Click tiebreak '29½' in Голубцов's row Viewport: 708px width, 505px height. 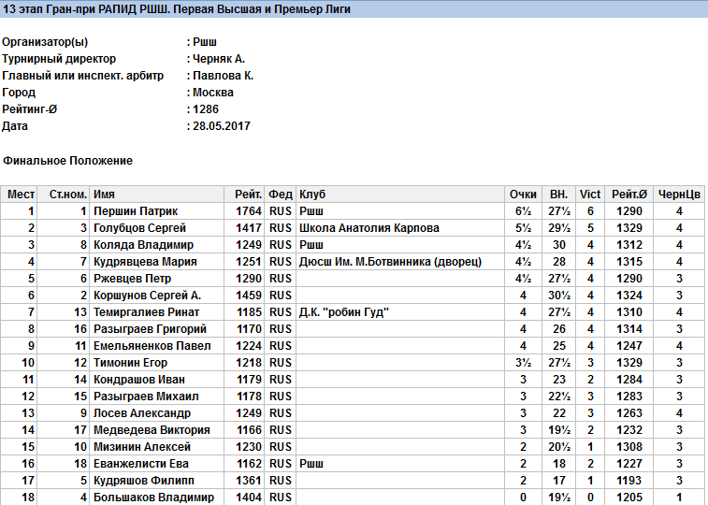coord(559,227)
